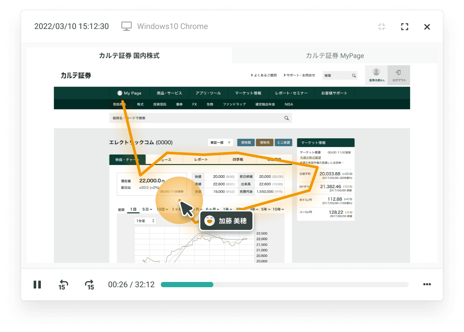Open the three-dot more options menu
The width and height of the screenshot is (464, 332).
pos(427,284)
